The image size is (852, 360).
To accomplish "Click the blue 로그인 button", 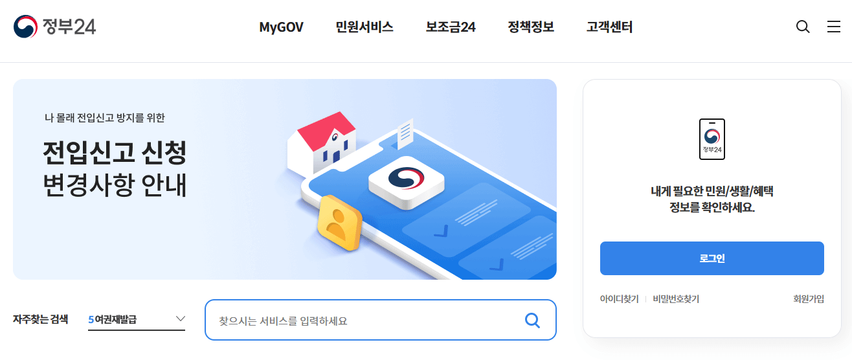I will click(x=712, y=258).
